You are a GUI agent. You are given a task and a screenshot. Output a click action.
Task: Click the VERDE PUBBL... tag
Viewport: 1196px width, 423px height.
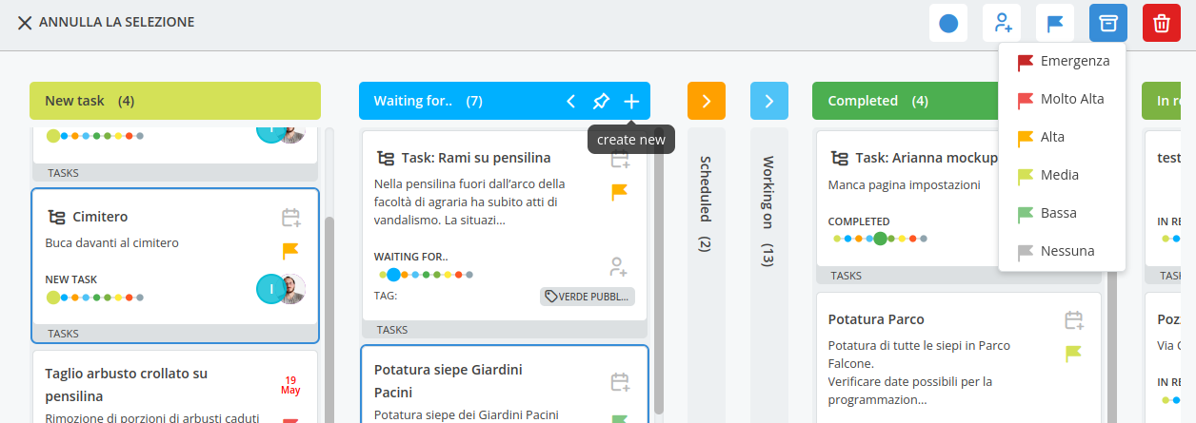tap(588, 297)
